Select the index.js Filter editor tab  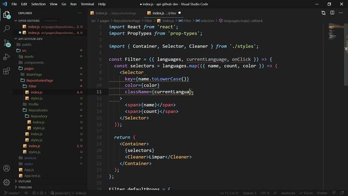click(x=164, y=13)
